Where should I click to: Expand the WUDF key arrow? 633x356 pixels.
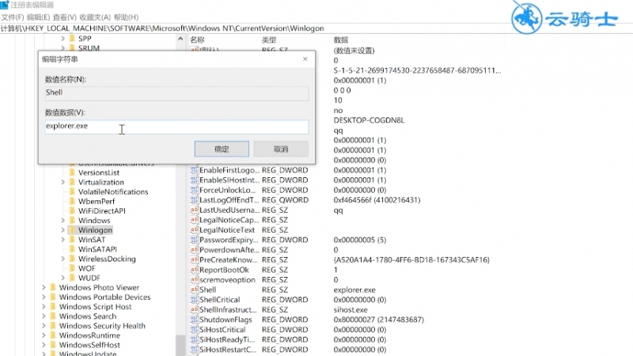pos(63,278)
